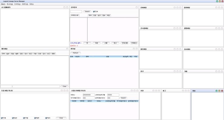Click the field showing 50000
The image size is (224, 120).
click(x=113, y=95)
